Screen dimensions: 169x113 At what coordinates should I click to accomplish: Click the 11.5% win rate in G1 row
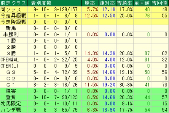[x=90, y=85]
